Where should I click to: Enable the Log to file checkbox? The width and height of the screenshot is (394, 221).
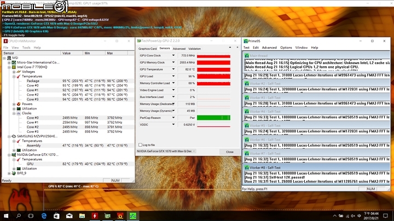pos(140,145)
